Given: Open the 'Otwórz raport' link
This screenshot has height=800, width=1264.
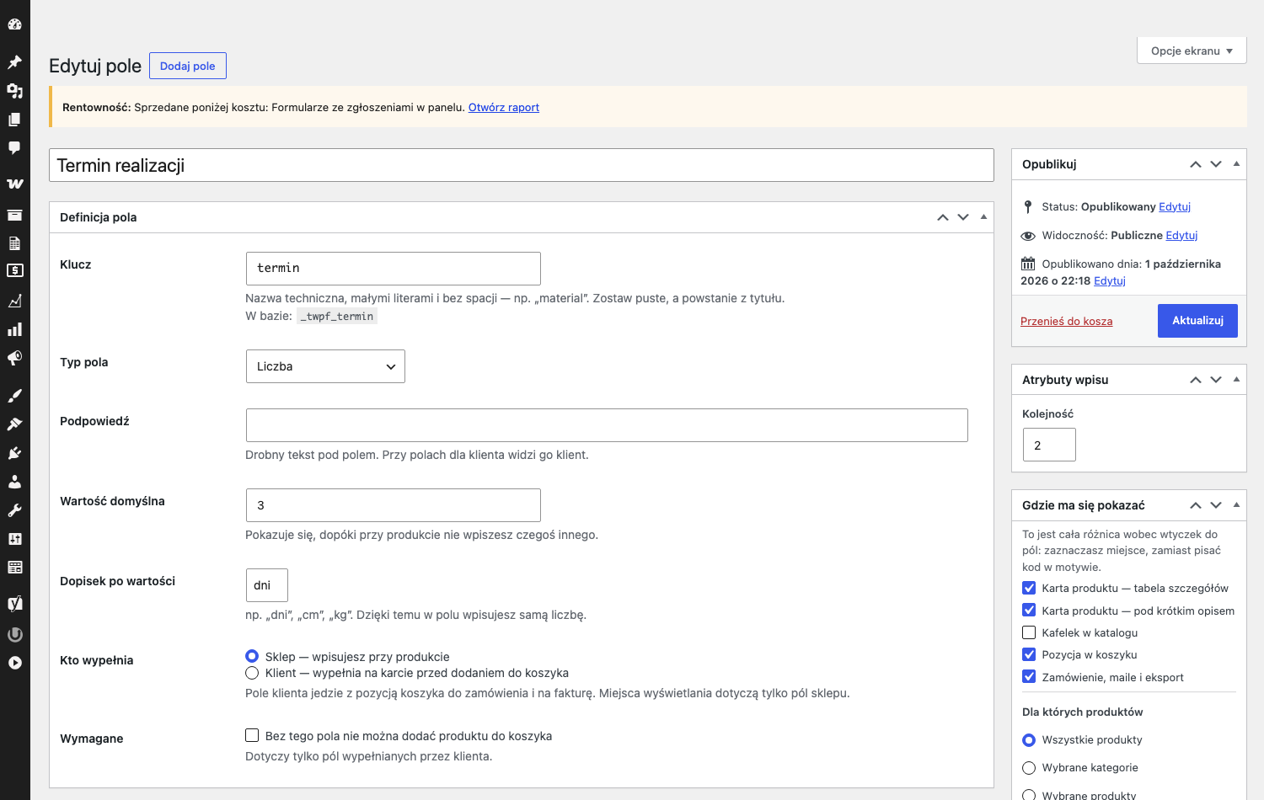Looking at the screenshot, I should coord(504,108).
